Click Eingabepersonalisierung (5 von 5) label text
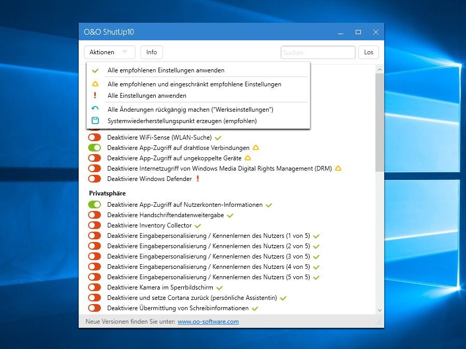The width and height of the screenshot is (466, 349). 208,277
